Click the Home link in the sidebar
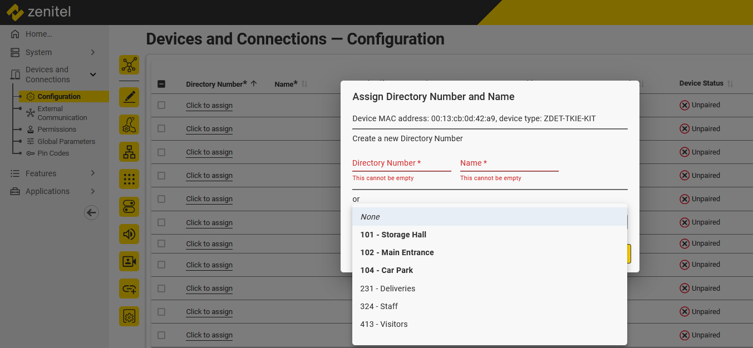The height and width of the screenshot is (348, 753). (x=38, y=34)
